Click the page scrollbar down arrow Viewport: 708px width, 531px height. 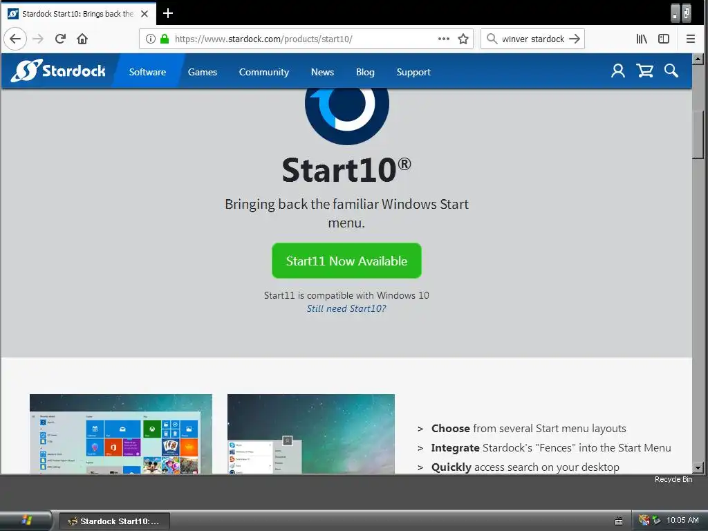[x=698, y=468]
